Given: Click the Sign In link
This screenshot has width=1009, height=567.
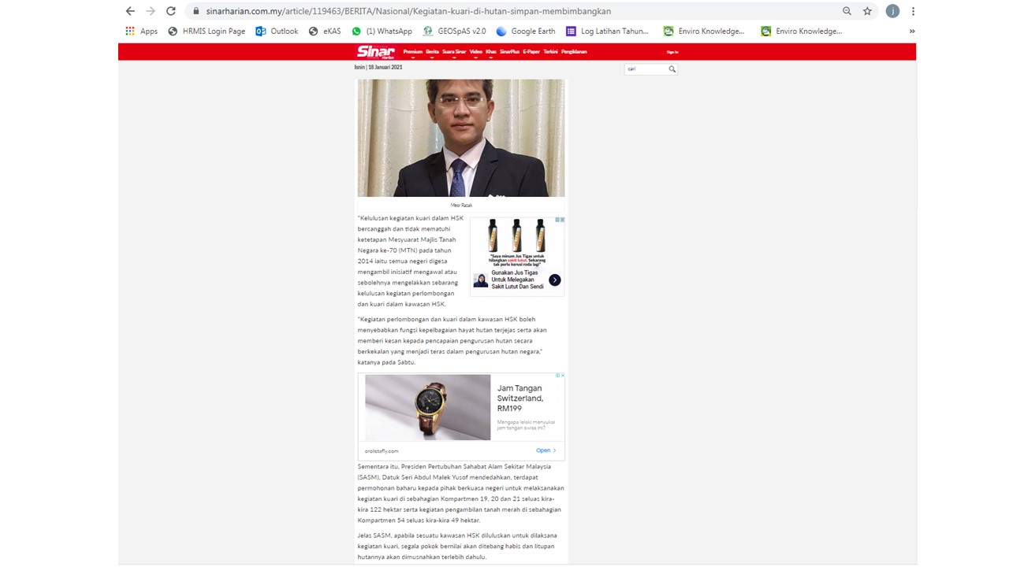Looking at the screenshot, I should [672, 52].
